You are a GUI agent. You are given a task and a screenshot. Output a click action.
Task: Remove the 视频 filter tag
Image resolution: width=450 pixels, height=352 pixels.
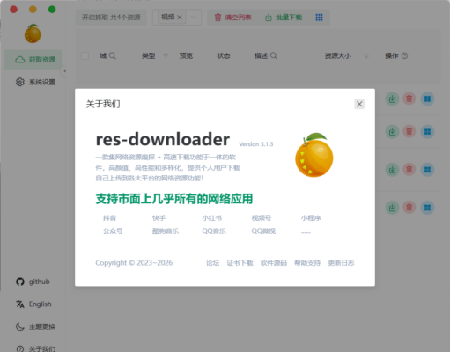point(180,18)
